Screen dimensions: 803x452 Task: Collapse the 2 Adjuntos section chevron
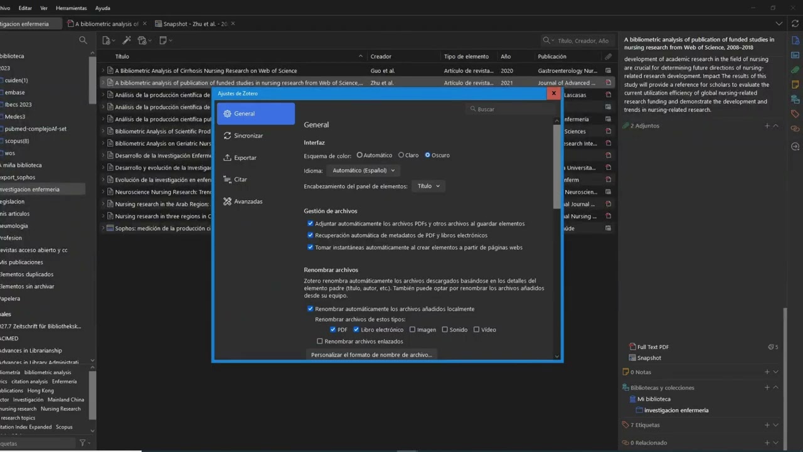[776, 126]
